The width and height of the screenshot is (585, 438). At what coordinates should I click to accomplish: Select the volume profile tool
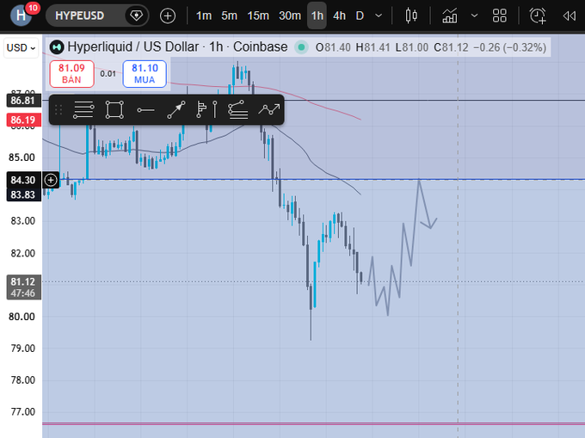tap(201, 109)
